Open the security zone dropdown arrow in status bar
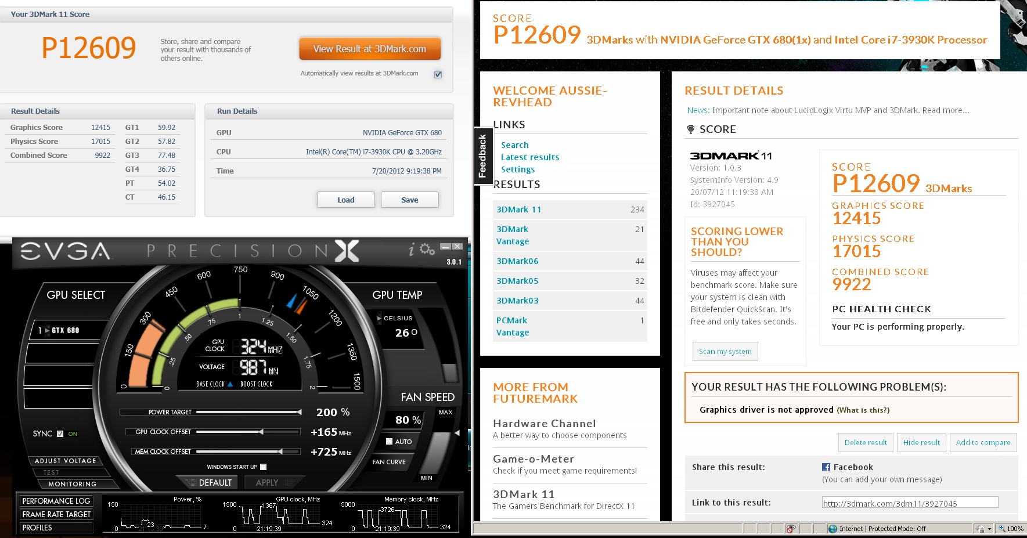 click(x=989, y=529)
